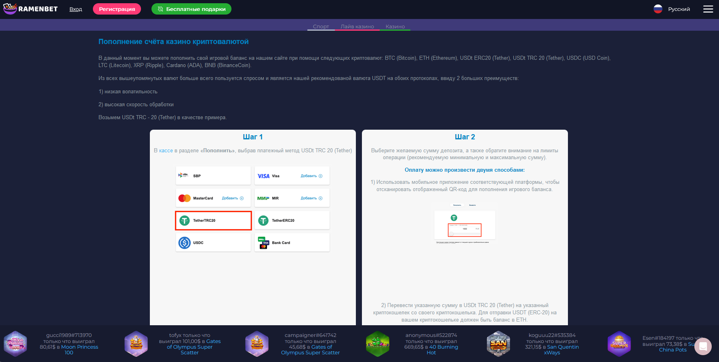719x362 pixels.
Task: Click the game icon beside campaigner#641742's win
Action: pyautogui.click(x=257, y=344)
